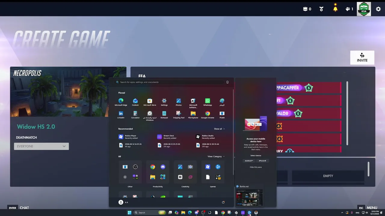Click the Start menu vertical scrollbar
385x216 pixels.
point(233,132)
